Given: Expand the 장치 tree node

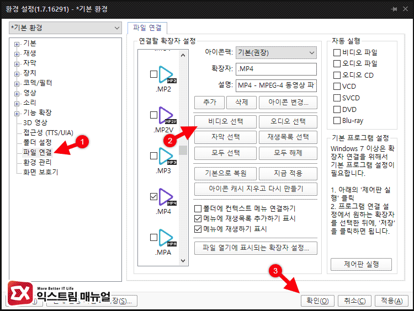Looking at the screenshot, I should [17, 74].
